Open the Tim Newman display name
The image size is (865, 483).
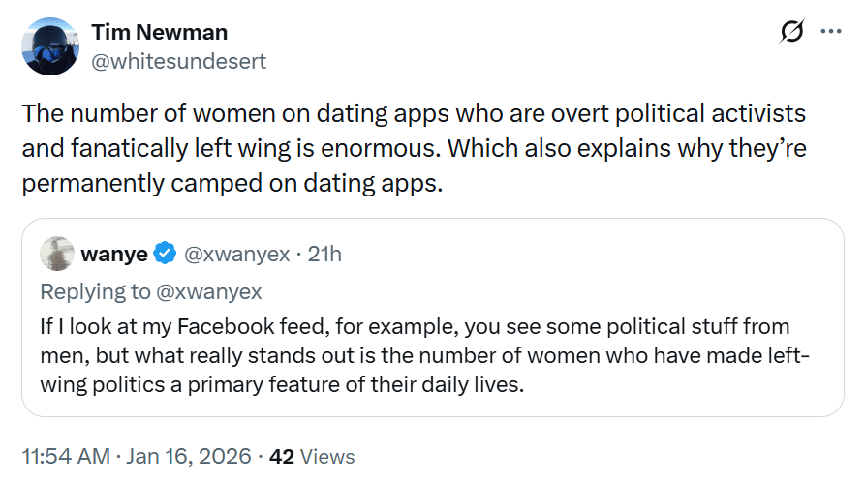point(160,32)
